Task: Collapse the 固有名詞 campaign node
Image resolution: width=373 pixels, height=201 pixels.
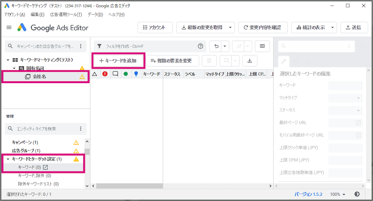Action: click(x=14, y=68)
